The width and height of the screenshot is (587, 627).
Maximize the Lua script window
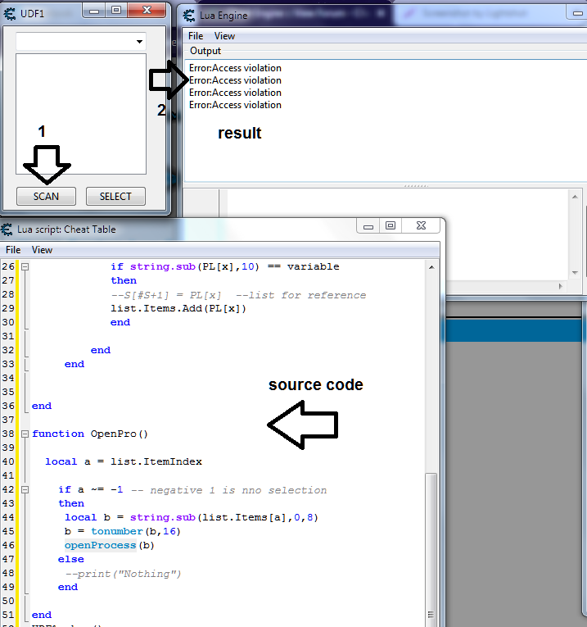point(391,226)
